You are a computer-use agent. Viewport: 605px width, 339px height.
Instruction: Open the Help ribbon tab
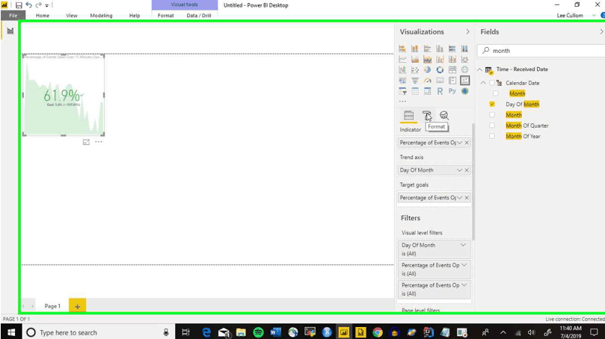tap(135, 16)
